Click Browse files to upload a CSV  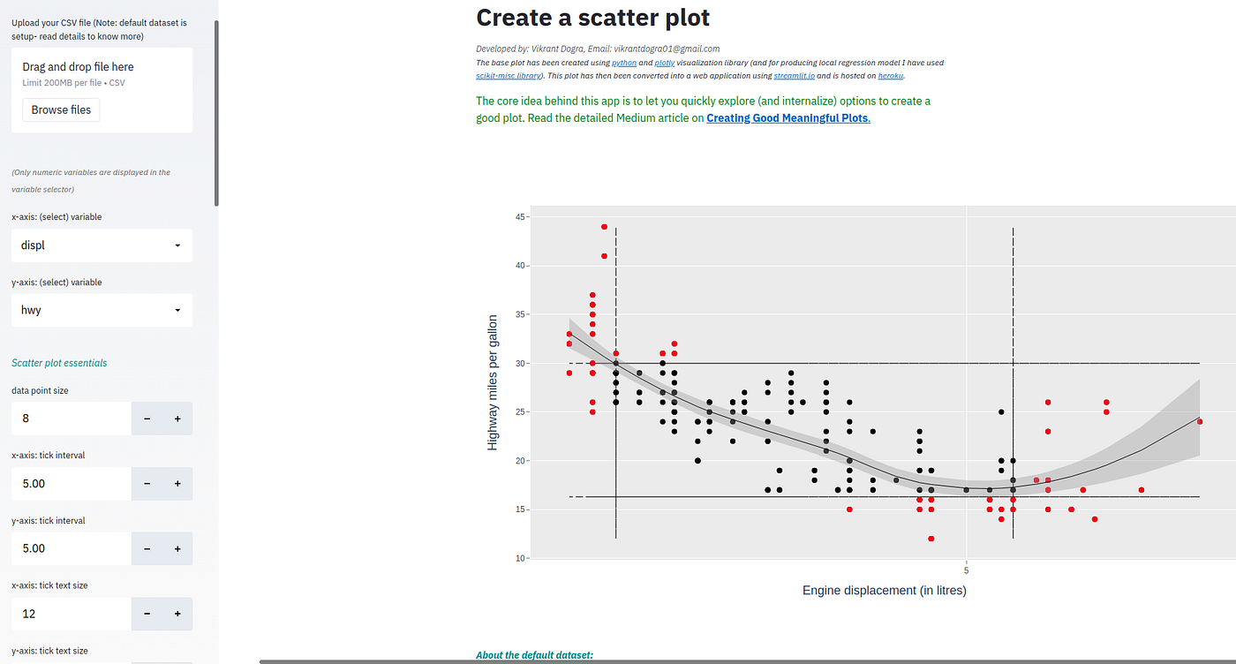pos(60,109)
